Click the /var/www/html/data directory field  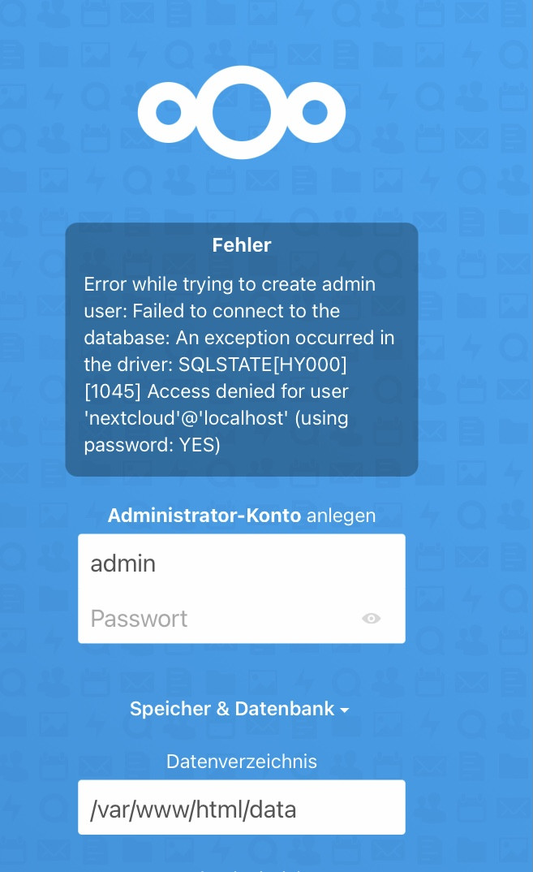(x=241, y=808)
